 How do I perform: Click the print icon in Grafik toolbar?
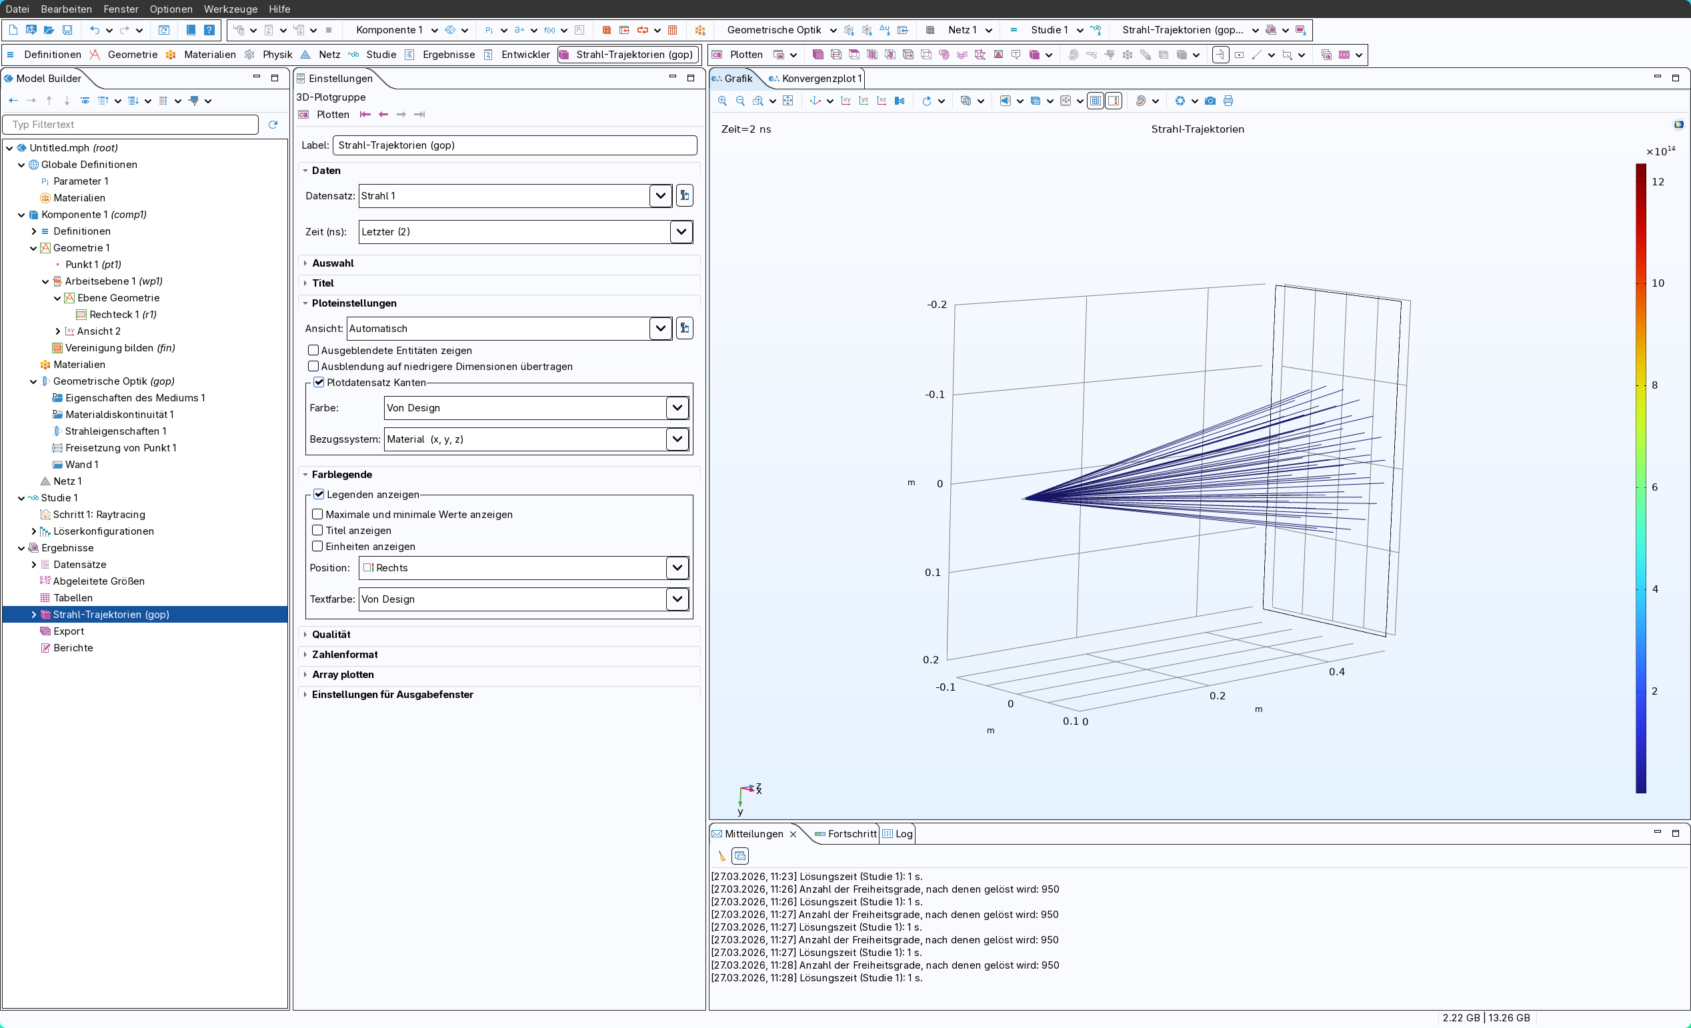(x=1228, y=101)
